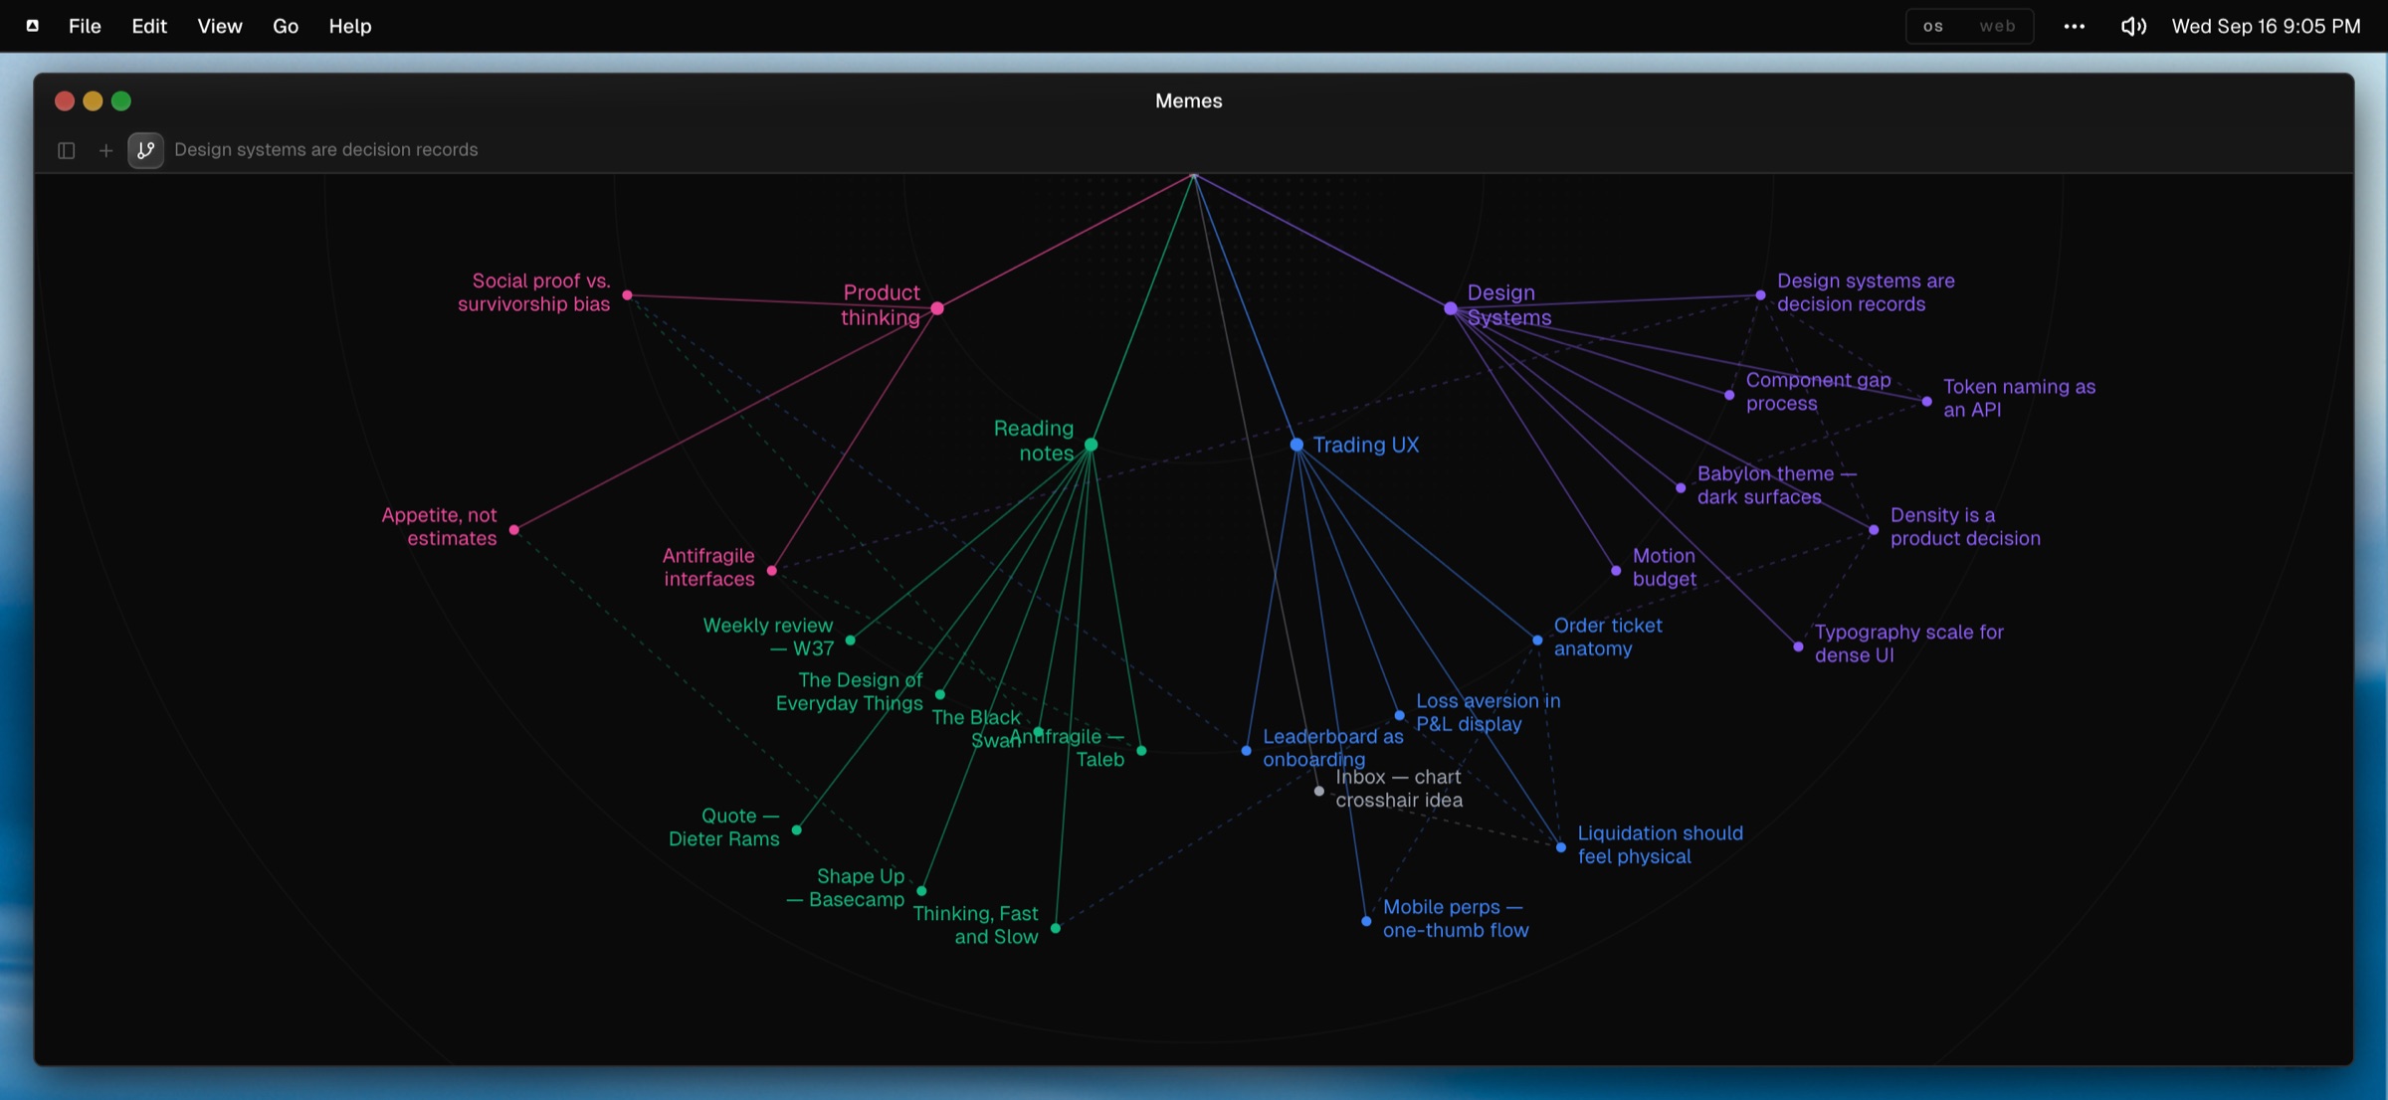Click the app logo in menu bar
This screenshot has height=1100, width=2388.
[33, 26]
